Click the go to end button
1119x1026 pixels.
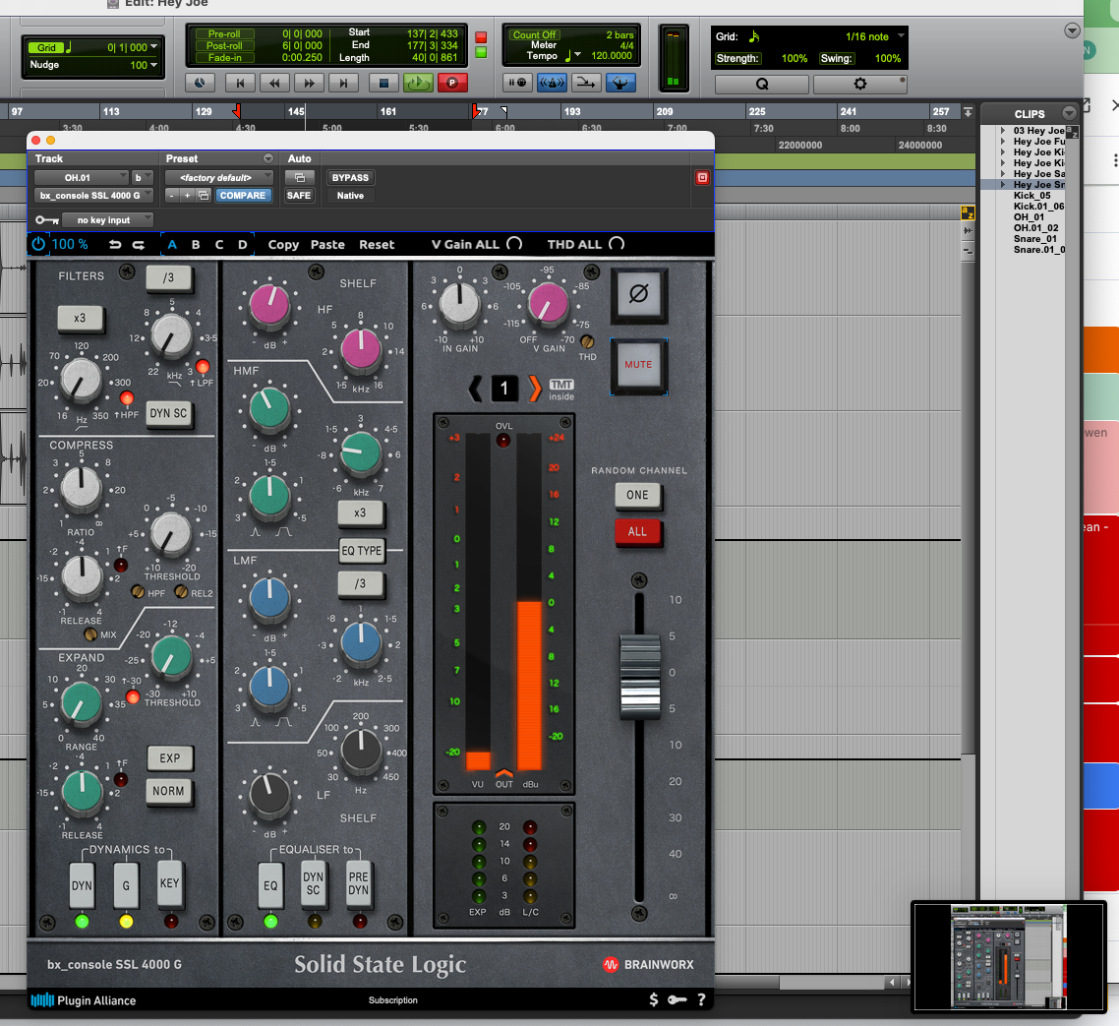pos(342,83)
